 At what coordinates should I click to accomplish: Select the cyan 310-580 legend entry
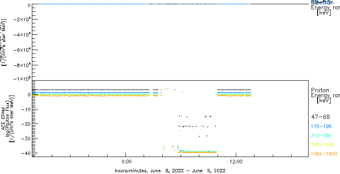pos(321,136)
